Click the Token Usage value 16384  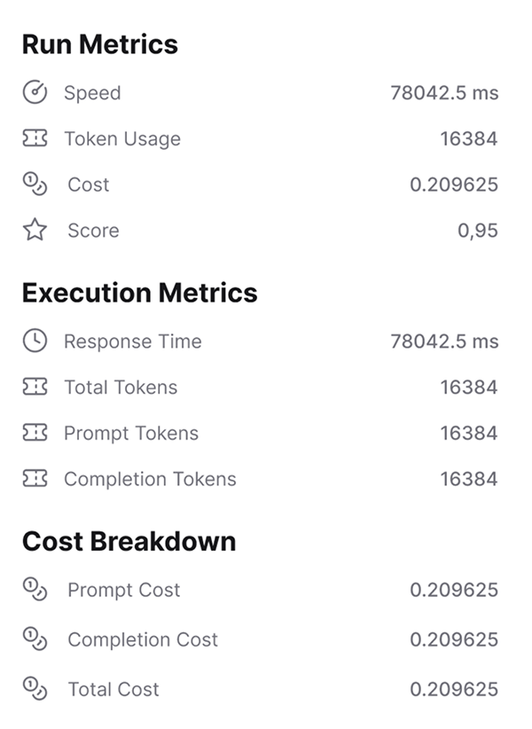[471, 138]
